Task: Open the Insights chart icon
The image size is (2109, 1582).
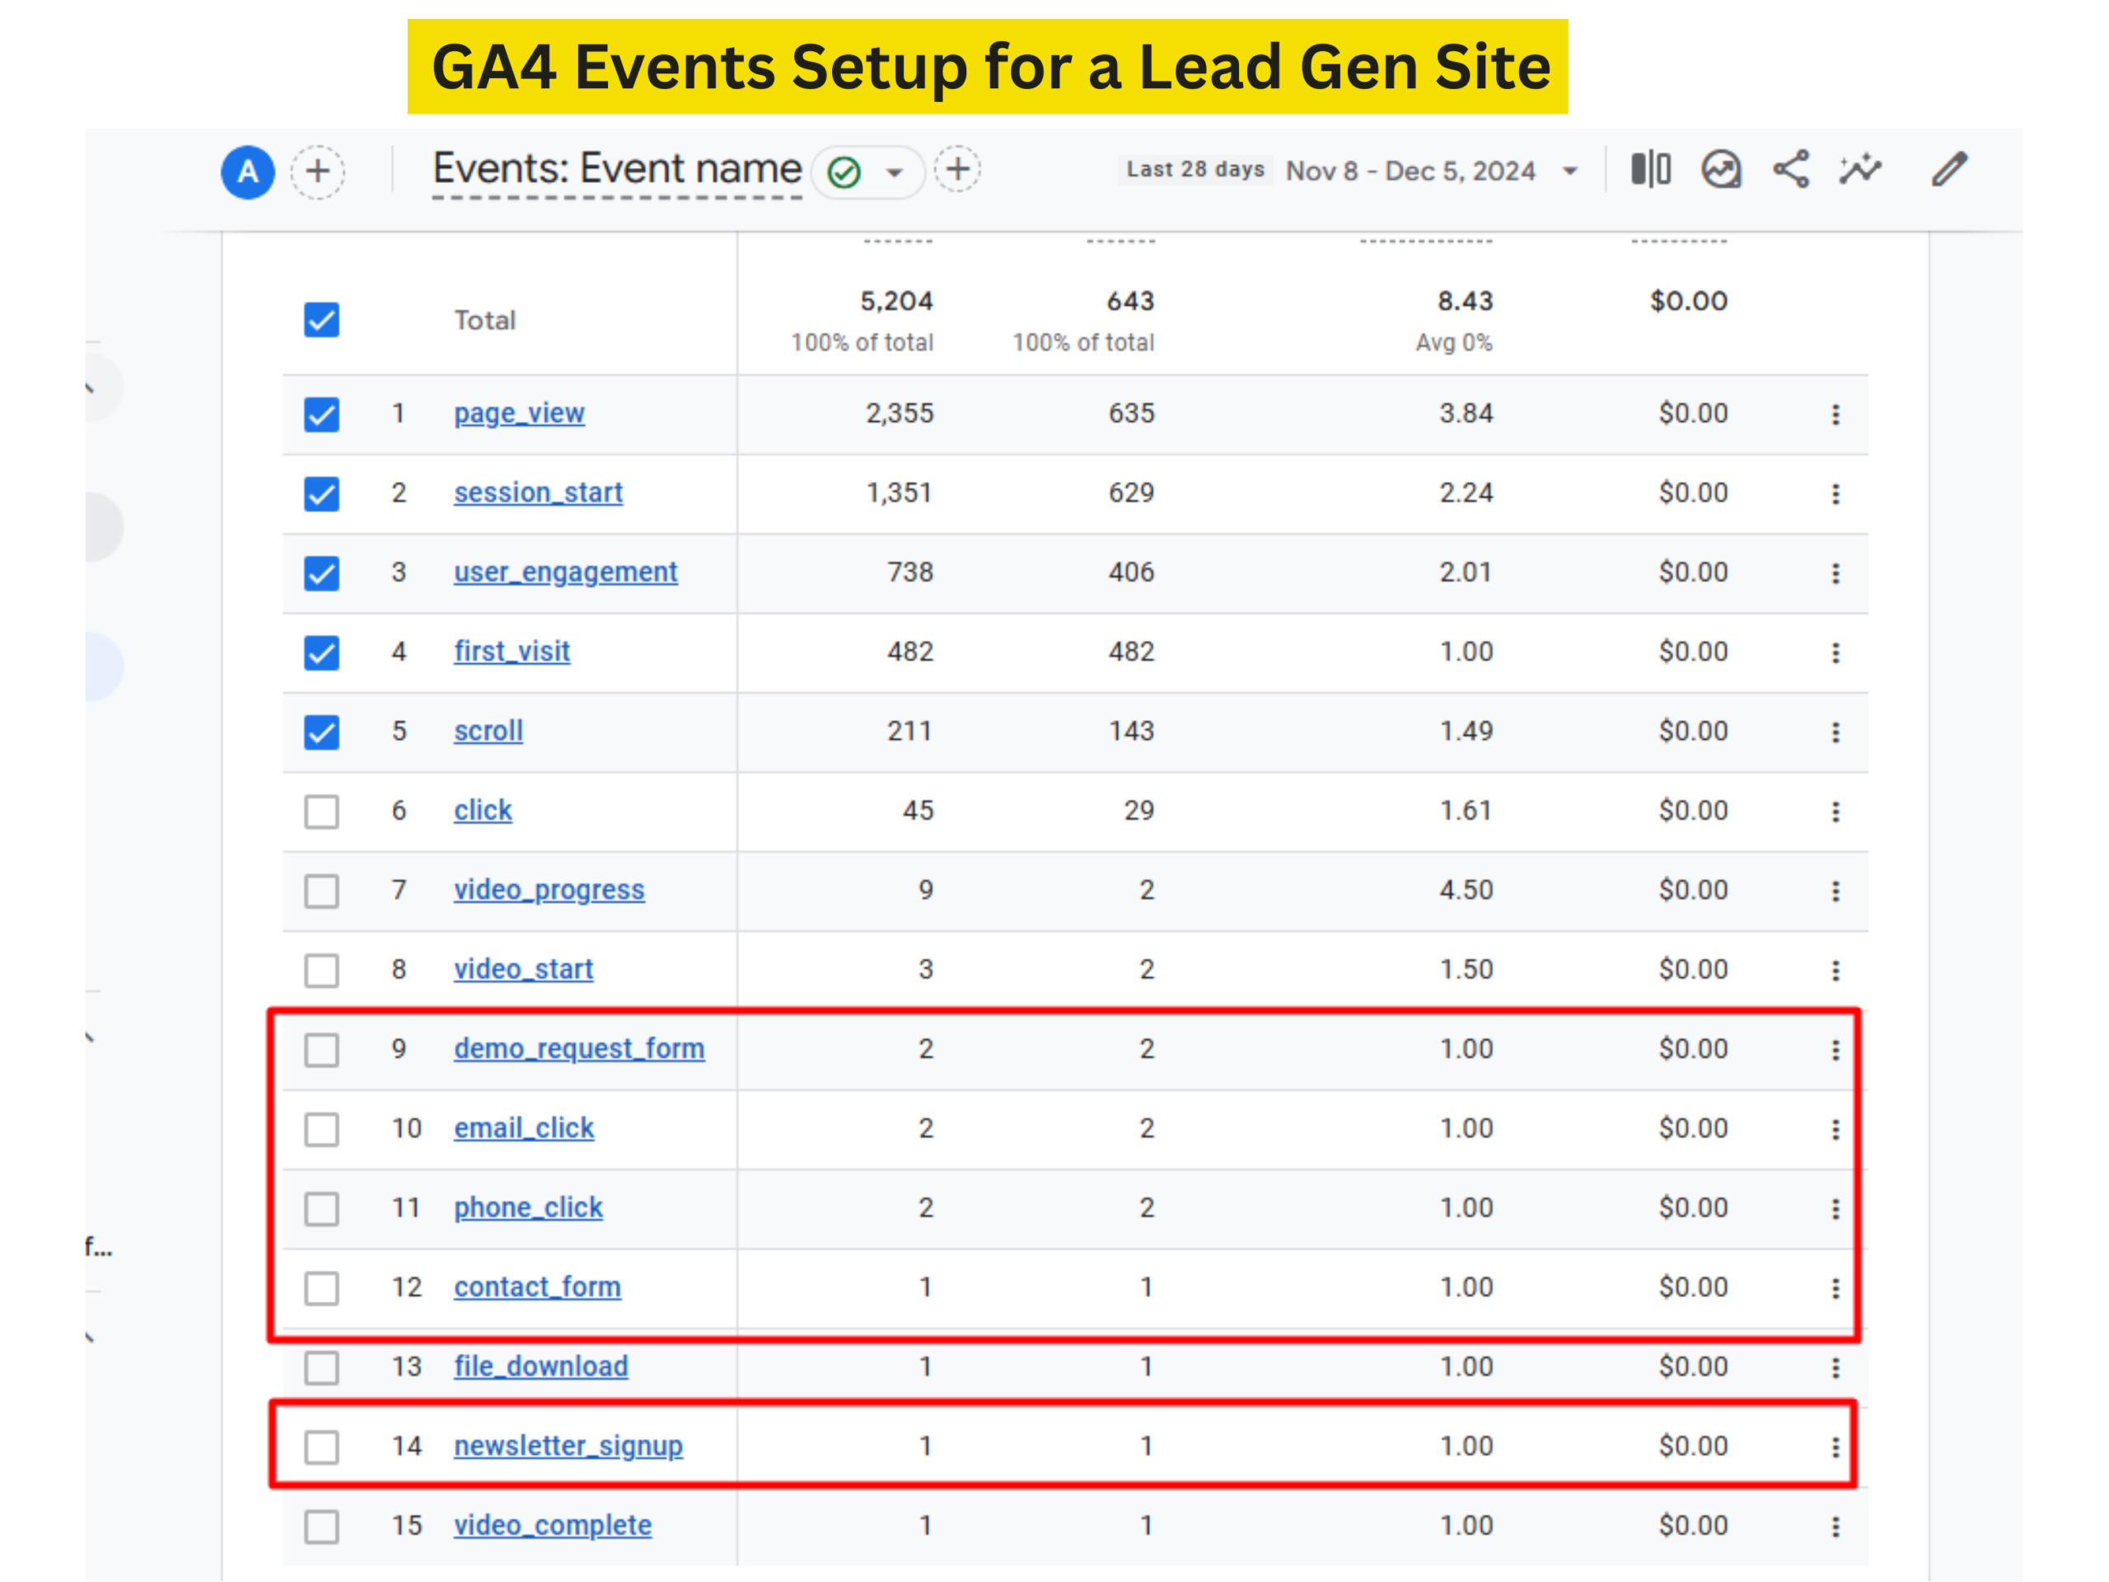Action: pyautogui.click(x=1721, y=170)
